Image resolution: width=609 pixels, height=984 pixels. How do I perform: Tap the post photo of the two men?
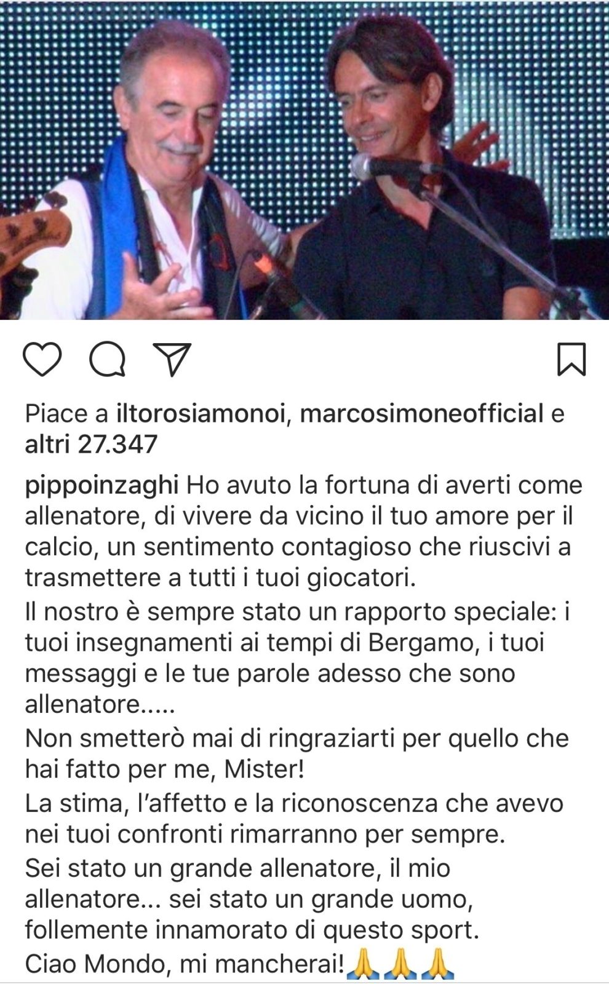(x=304, y=160)
